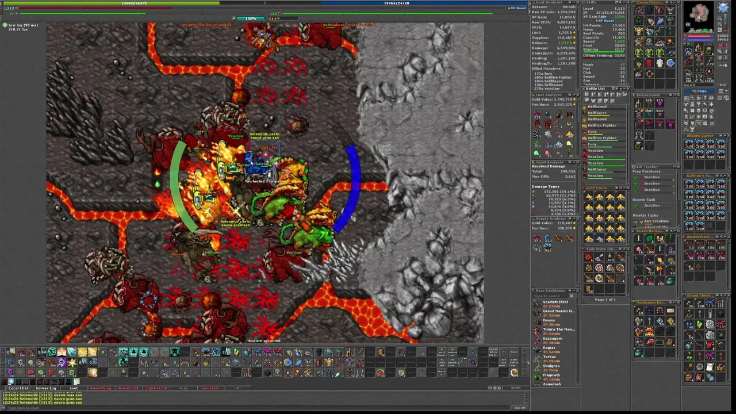Minimize the Boss Cooldowns panel

click(574, 290)
